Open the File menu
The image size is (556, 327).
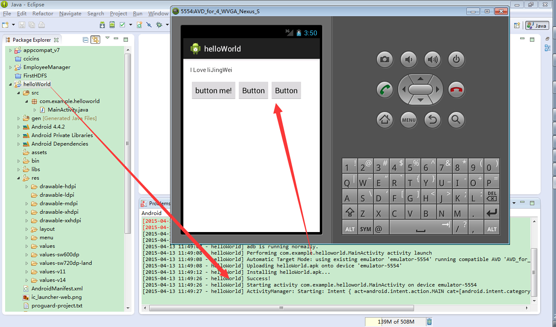coord(7,14)
